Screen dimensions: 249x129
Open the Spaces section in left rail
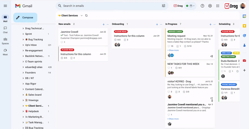tap(5, 41)
